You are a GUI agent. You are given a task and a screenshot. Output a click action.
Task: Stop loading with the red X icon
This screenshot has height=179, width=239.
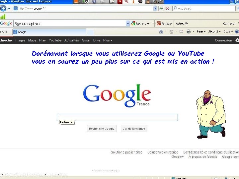coord(167,9)
